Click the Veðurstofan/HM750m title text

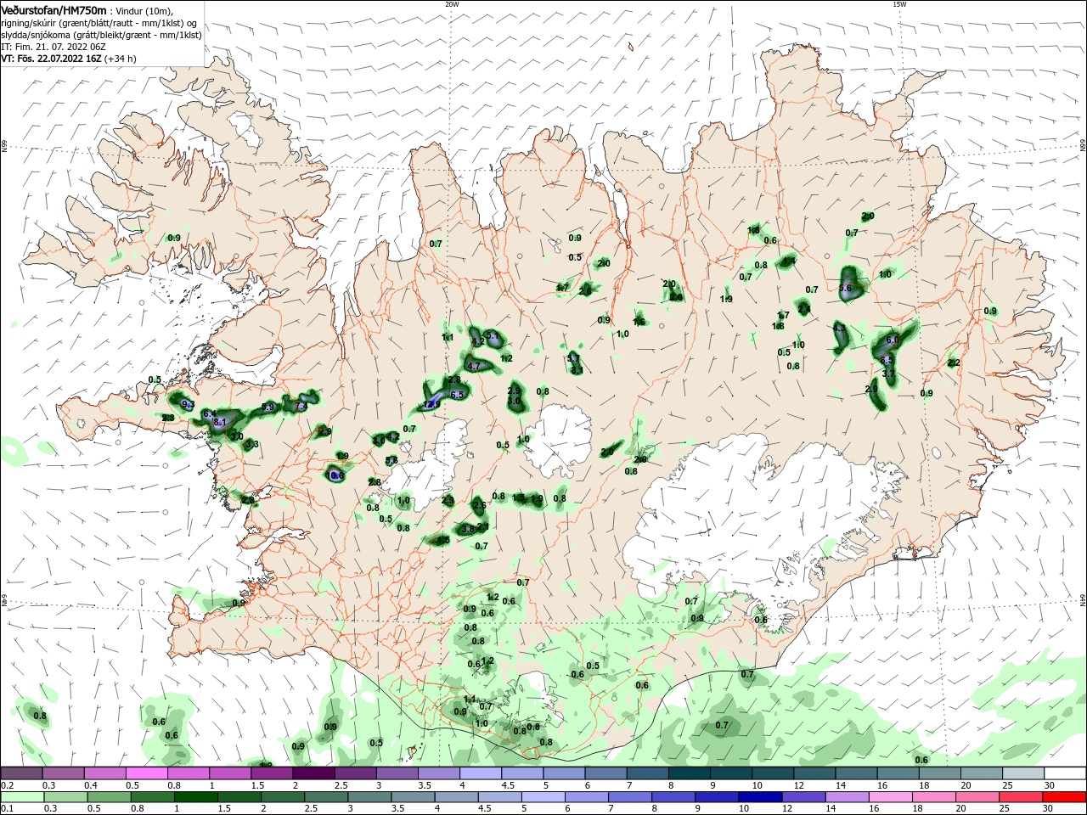pyautogui.click(x=54, y=10)
